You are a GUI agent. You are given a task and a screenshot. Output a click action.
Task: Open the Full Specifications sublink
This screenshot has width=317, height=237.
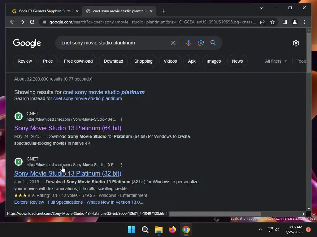click(x=65, y=202)
